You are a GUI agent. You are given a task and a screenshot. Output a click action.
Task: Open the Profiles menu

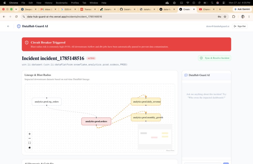pyautogui.click(x=75, y=3)
